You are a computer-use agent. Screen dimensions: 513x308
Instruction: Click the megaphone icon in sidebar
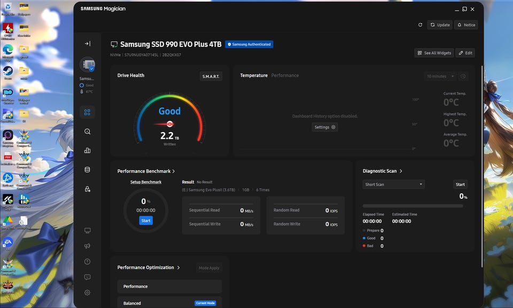87,246
